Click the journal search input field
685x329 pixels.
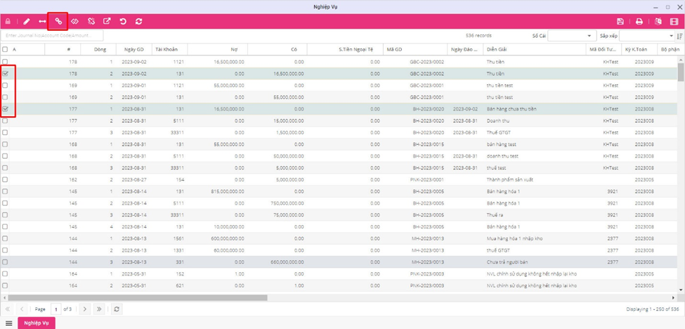tap(53, 35)
